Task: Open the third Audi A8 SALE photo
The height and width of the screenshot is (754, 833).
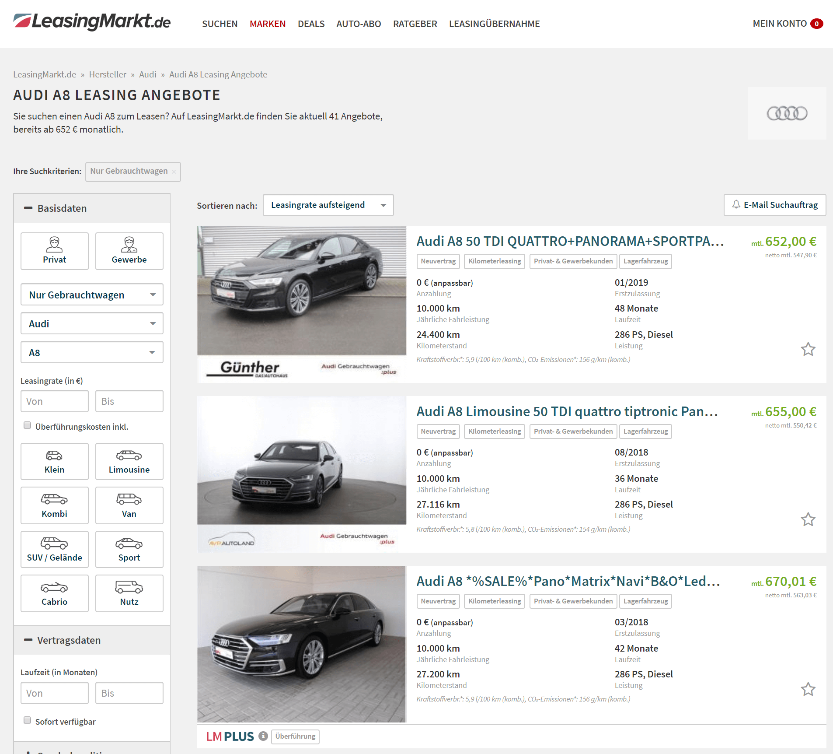Action: click(302, 644)
